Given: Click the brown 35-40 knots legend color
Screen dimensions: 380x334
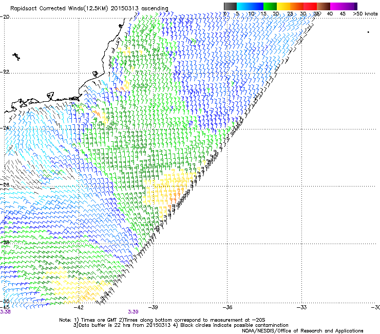Looking at the screenshot, I should 324,6.
